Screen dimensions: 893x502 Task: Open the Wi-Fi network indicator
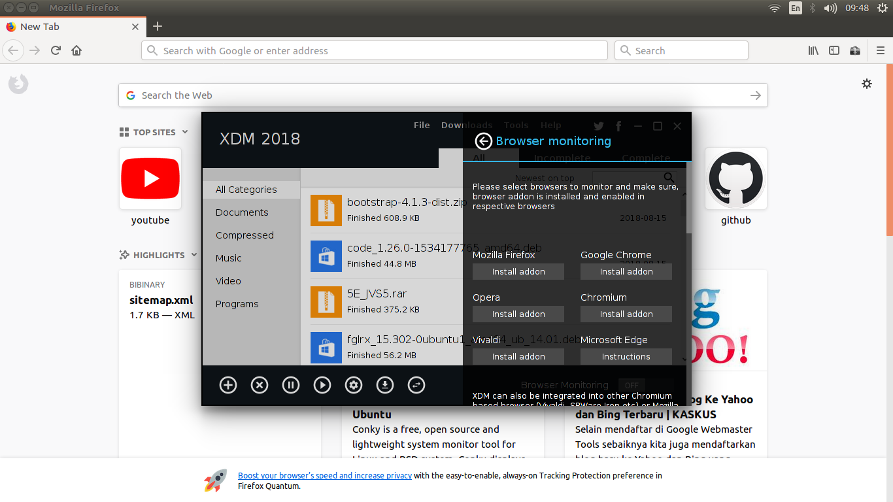(x=775, y=8)
